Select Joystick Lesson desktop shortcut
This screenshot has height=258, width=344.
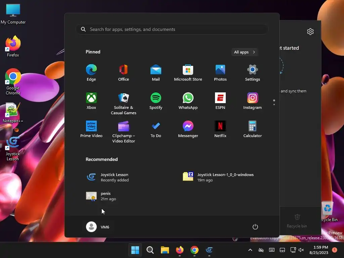pyautogui.click(x=13, y=148)
